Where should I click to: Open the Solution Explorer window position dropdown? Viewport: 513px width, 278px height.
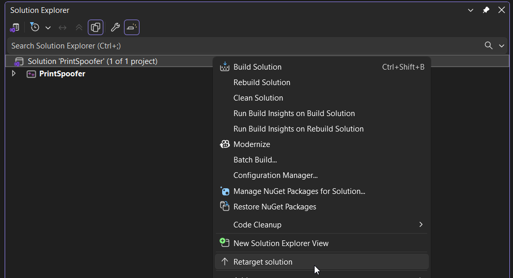471,10
